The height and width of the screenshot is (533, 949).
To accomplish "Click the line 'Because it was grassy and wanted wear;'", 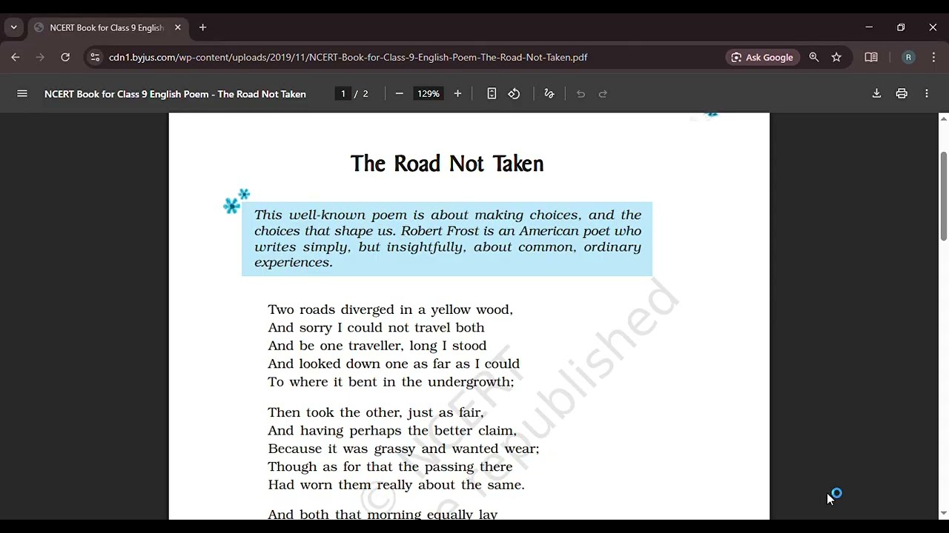I will pos(403,449).
